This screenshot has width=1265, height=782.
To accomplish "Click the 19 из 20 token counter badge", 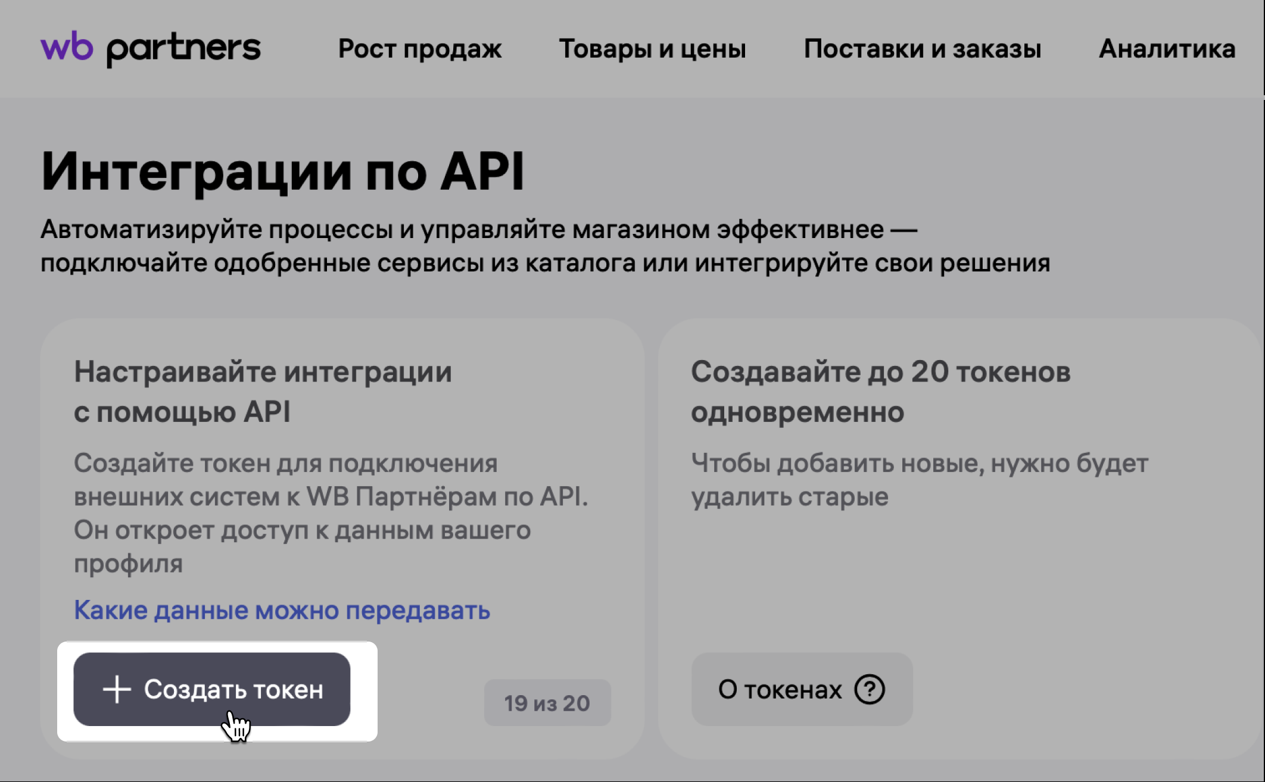I will (547, 703).
